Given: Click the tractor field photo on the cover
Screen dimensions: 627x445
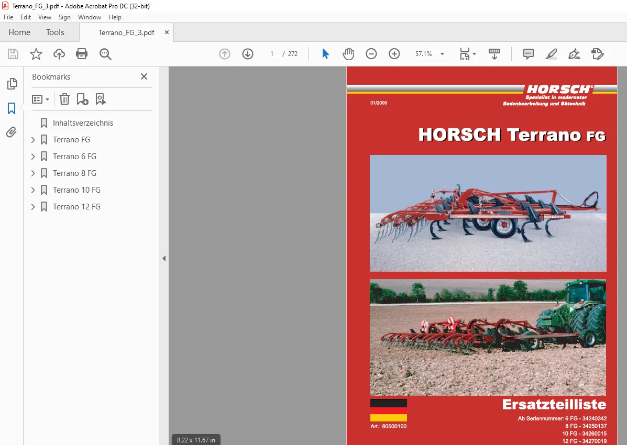Looking at the screenshot, I should click(x=488, y=338).
